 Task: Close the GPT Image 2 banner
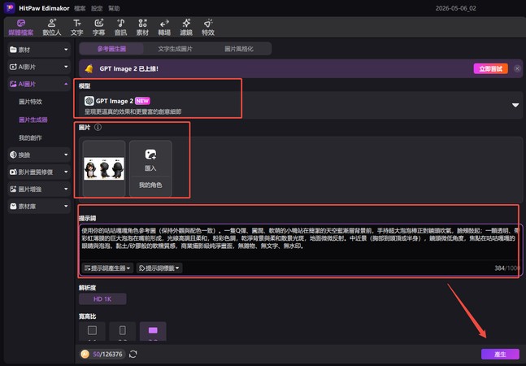point(517,68)
